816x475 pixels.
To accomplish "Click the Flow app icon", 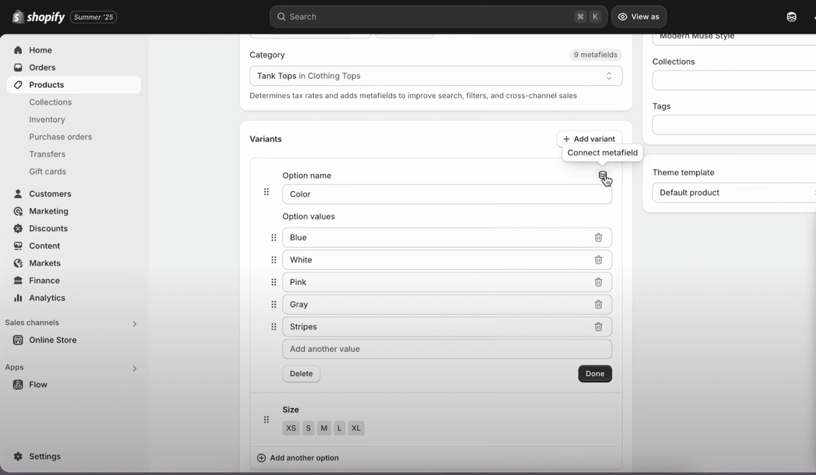I will 18,384.
